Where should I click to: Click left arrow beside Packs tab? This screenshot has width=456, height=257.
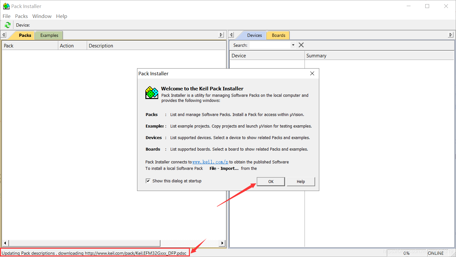[4, 35]
